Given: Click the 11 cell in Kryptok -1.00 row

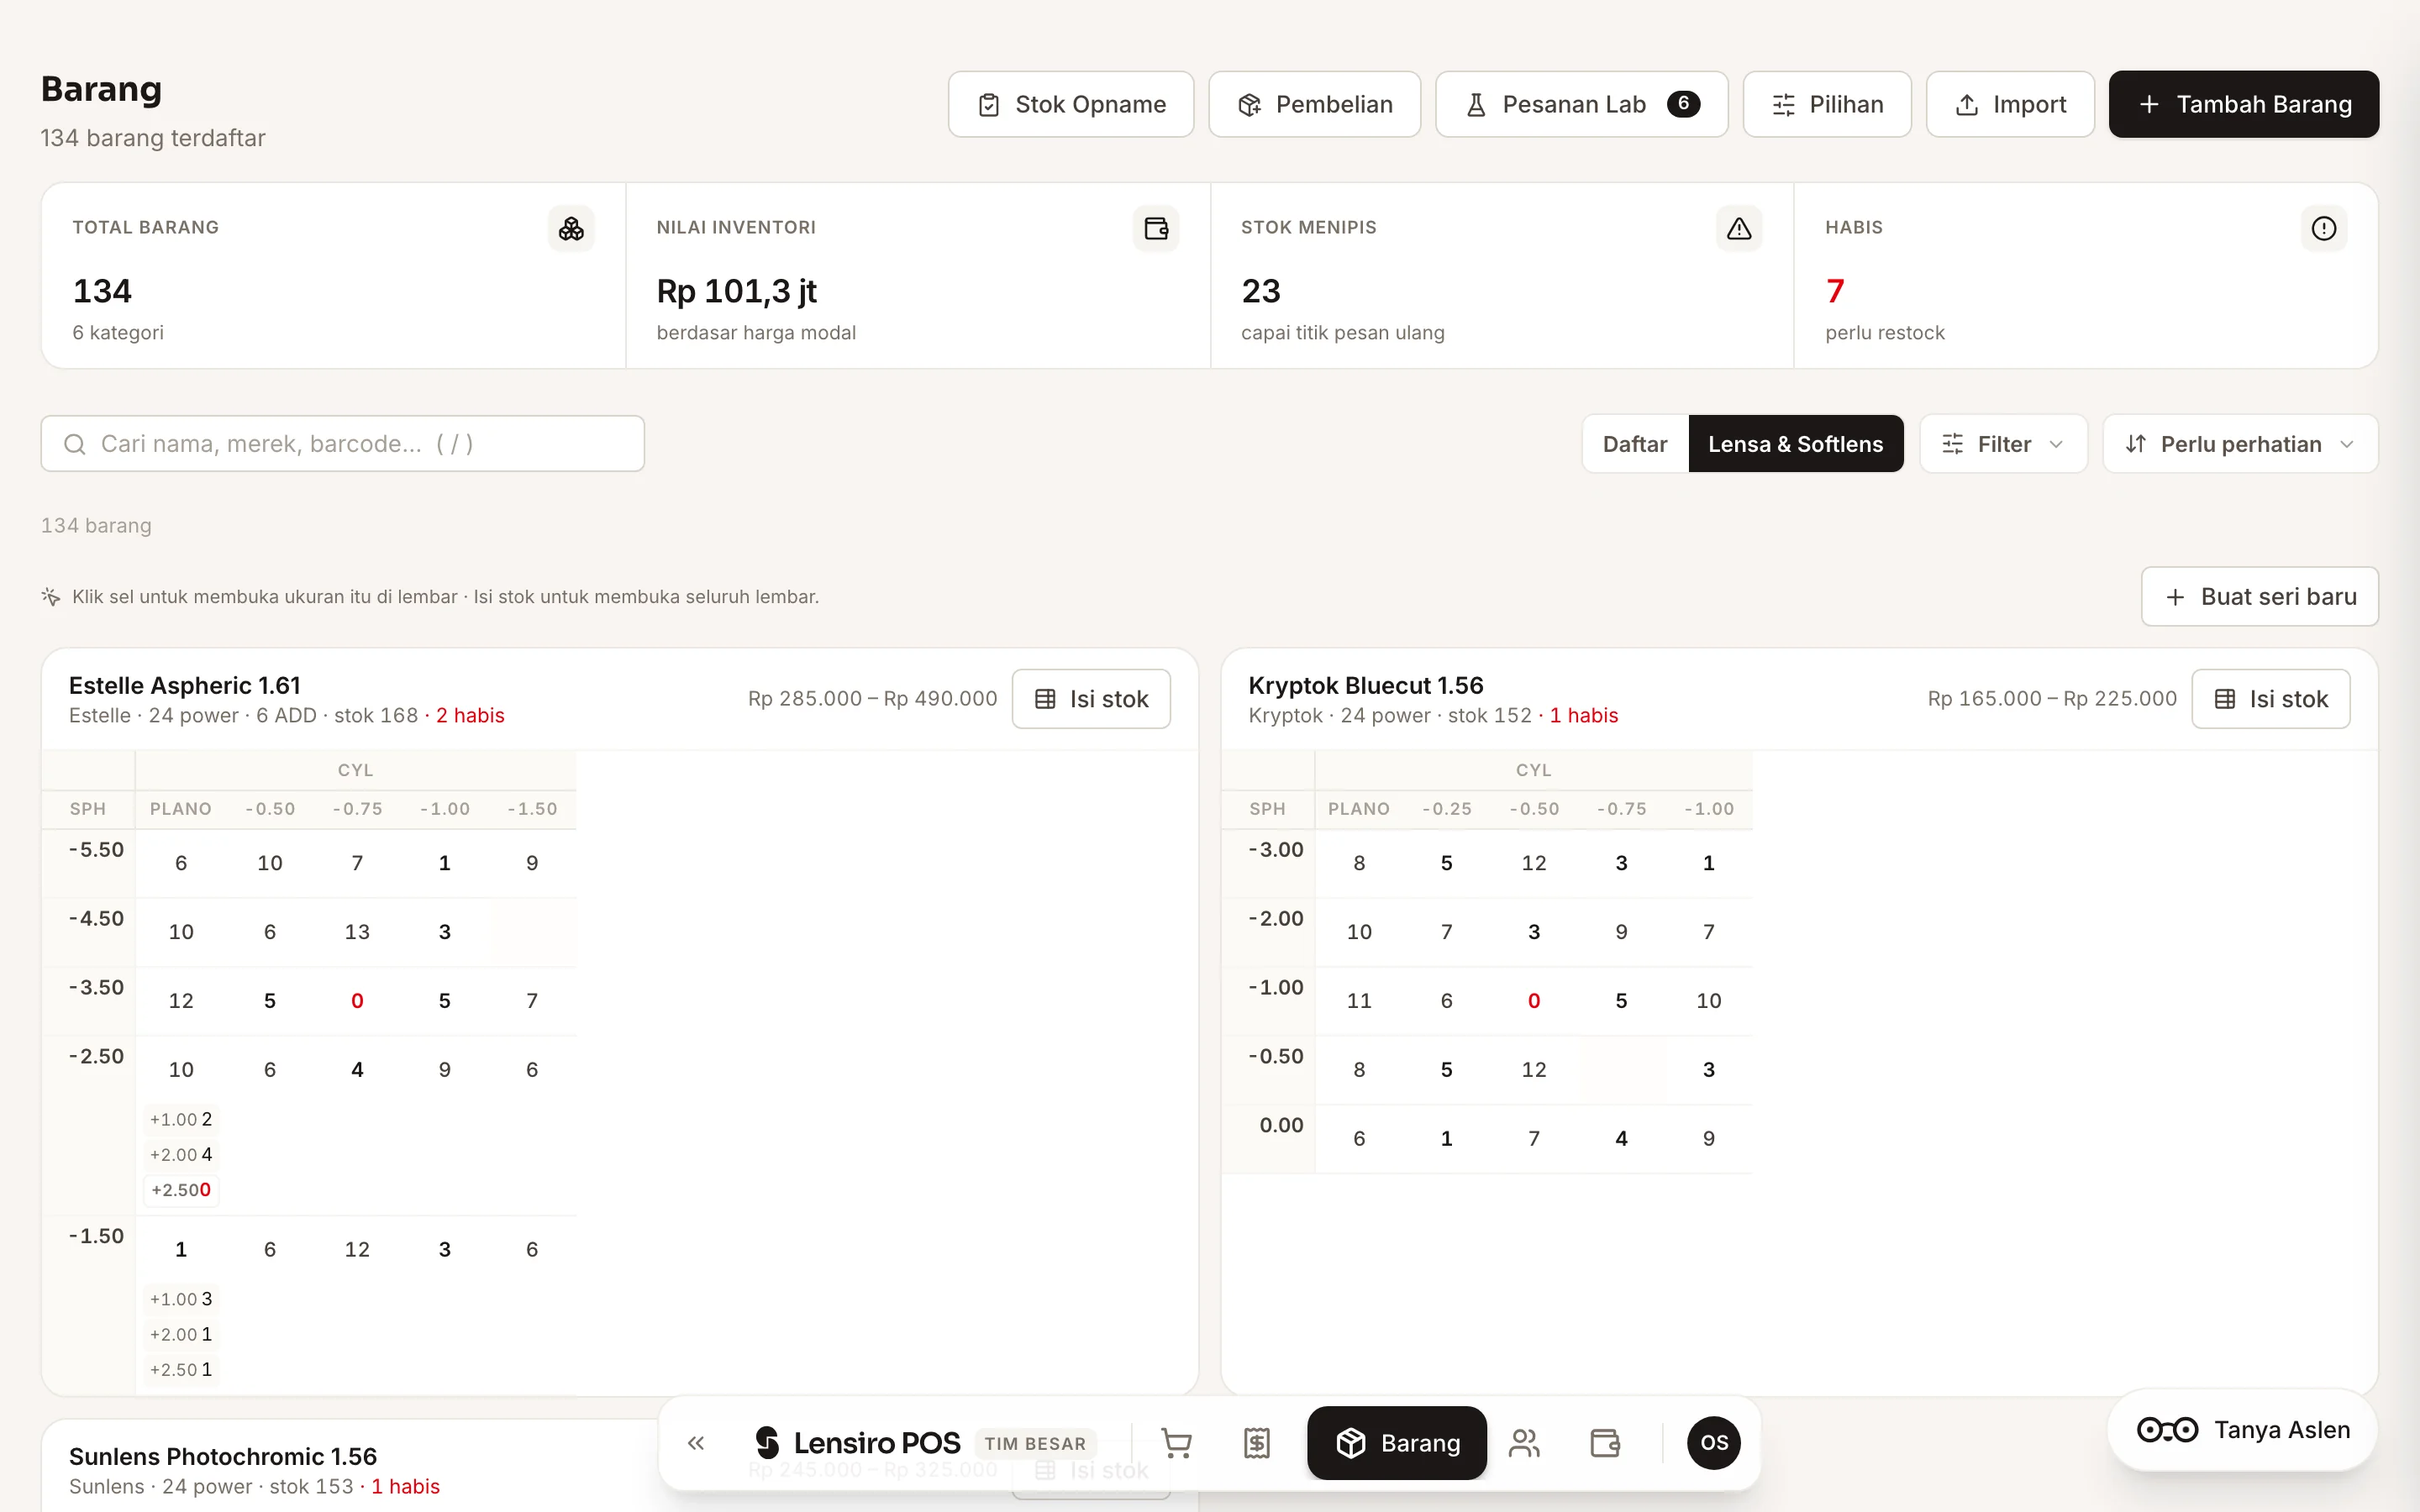Looking at the screenshot, I should 1359,1001.
